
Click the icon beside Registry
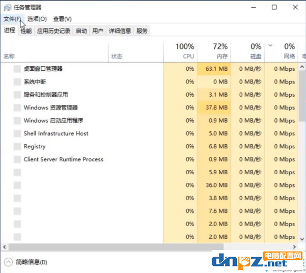[17, 146]
